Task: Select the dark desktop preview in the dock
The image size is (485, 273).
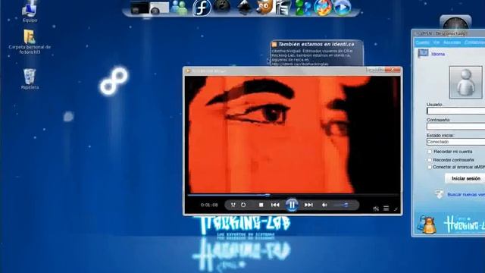Action: (139, 8)
